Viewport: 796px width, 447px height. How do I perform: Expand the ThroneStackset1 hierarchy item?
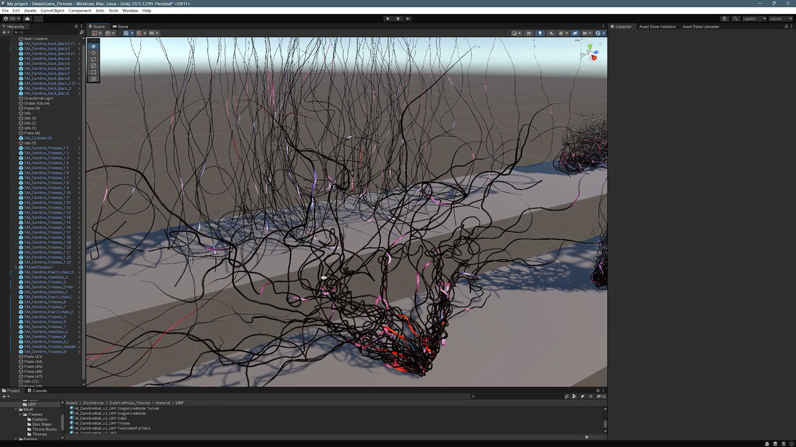pyautogui.click(x=16, y=267)
